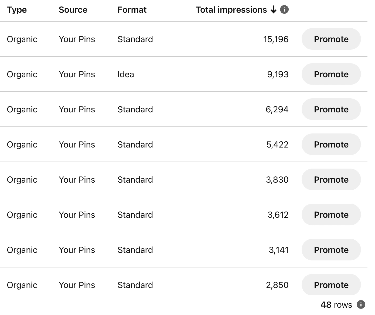The height and width of the screenshot is (315, 375).
Task: Sort table by Total impressions header
Action: click(231, 10)
